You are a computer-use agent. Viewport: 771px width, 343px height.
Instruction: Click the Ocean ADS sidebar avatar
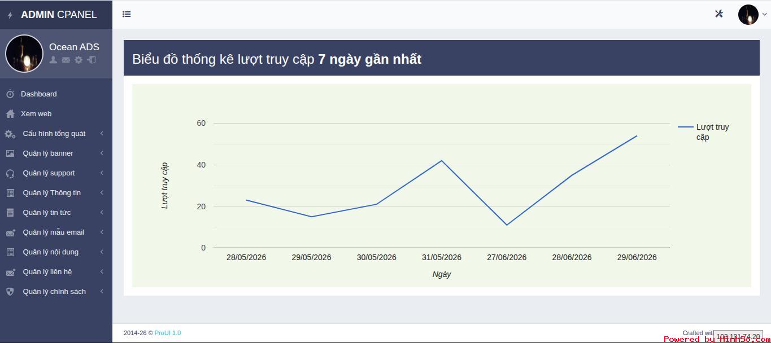click(24, 54)
